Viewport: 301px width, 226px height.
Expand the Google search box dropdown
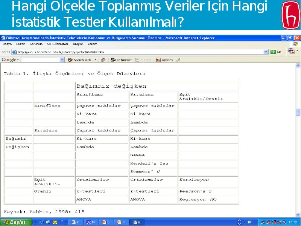(x=62, y=60)
